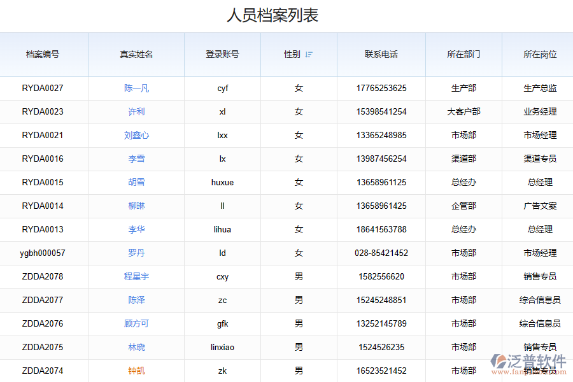
Task: Select 顾方可 name link
Action: [136, 324]
